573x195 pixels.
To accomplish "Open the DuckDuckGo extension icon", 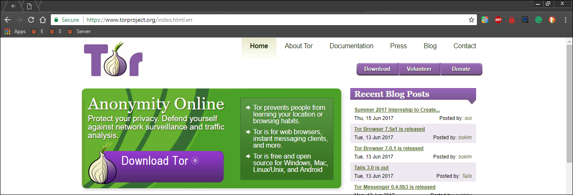I will 552,20.
